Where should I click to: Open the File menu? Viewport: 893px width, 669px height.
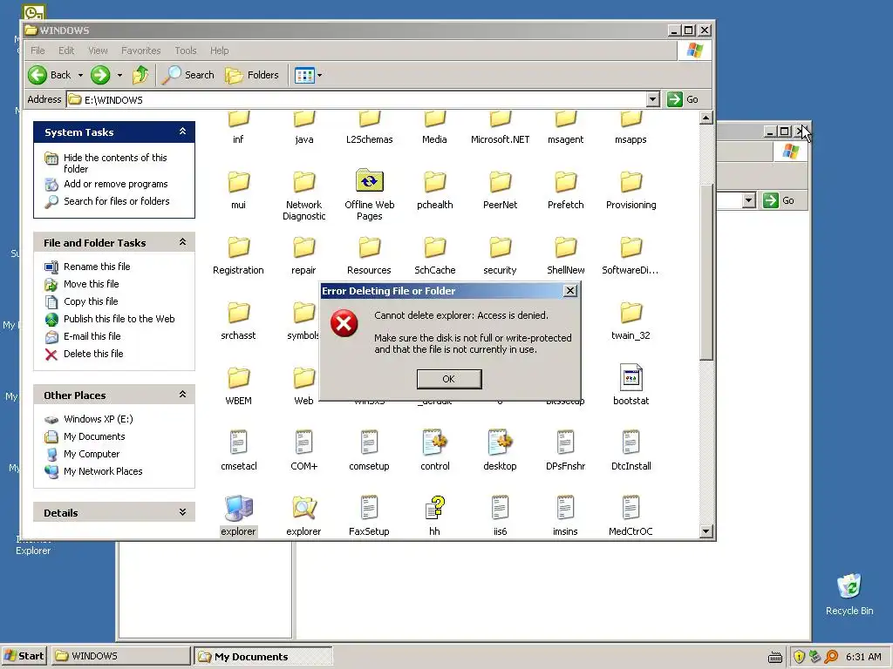pyautogui.click(x=37, y=51)
